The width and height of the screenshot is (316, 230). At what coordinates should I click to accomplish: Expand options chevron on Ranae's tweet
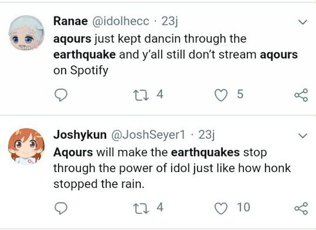302,22
